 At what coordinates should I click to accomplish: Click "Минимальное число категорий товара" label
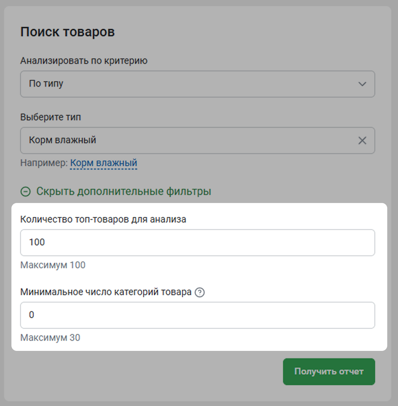(x=106, y=292)
